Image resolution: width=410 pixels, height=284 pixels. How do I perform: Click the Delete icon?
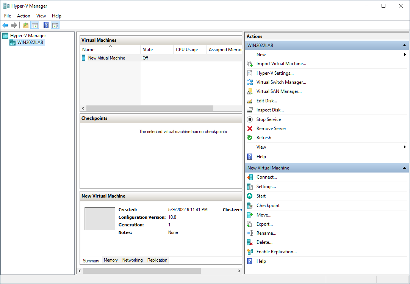[x=250, y=242]
